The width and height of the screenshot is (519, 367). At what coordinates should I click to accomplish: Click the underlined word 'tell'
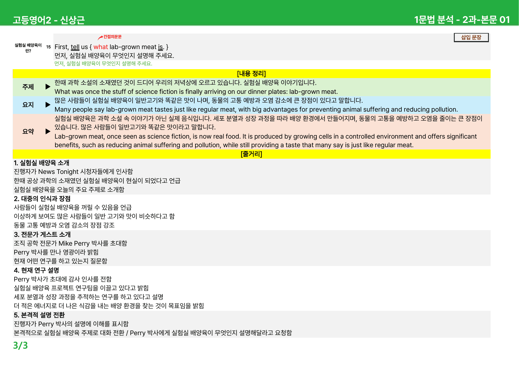75,47
